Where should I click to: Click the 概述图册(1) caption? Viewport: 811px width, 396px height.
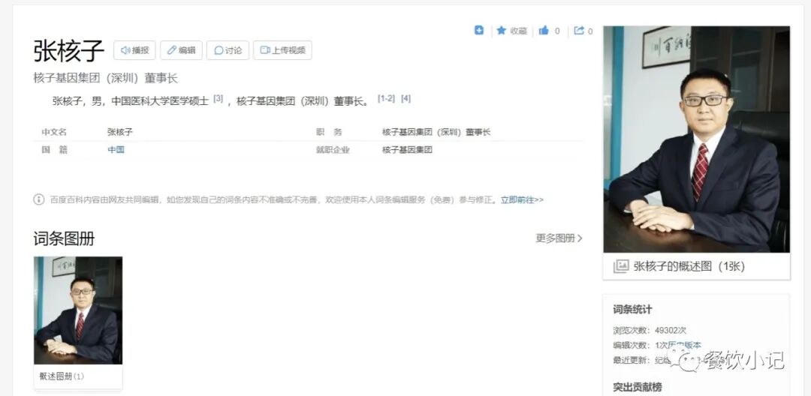coord(62,376)
